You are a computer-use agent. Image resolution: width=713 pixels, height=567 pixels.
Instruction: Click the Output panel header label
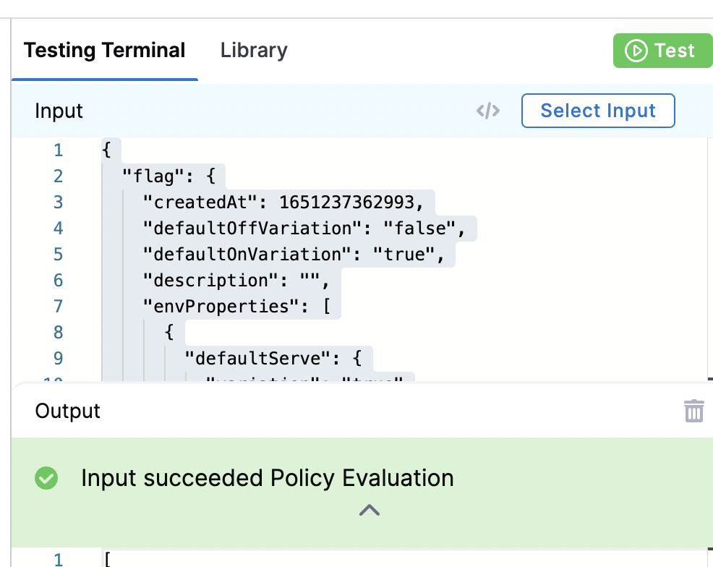point(68,411)
